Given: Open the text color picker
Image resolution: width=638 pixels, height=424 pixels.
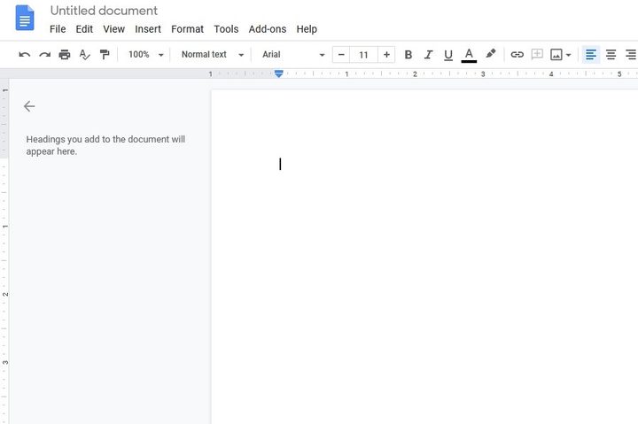Looking at the screenshot, I should [x=469, y=55].
